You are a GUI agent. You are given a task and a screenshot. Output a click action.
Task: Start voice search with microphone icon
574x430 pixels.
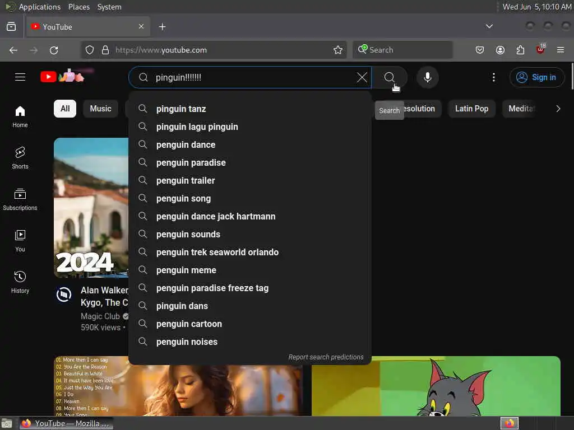tap(427, 77)
